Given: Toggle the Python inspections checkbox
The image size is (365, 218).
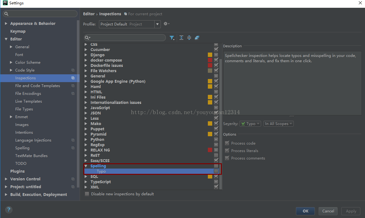Looking at the screenshot, I should click(216, 139).
